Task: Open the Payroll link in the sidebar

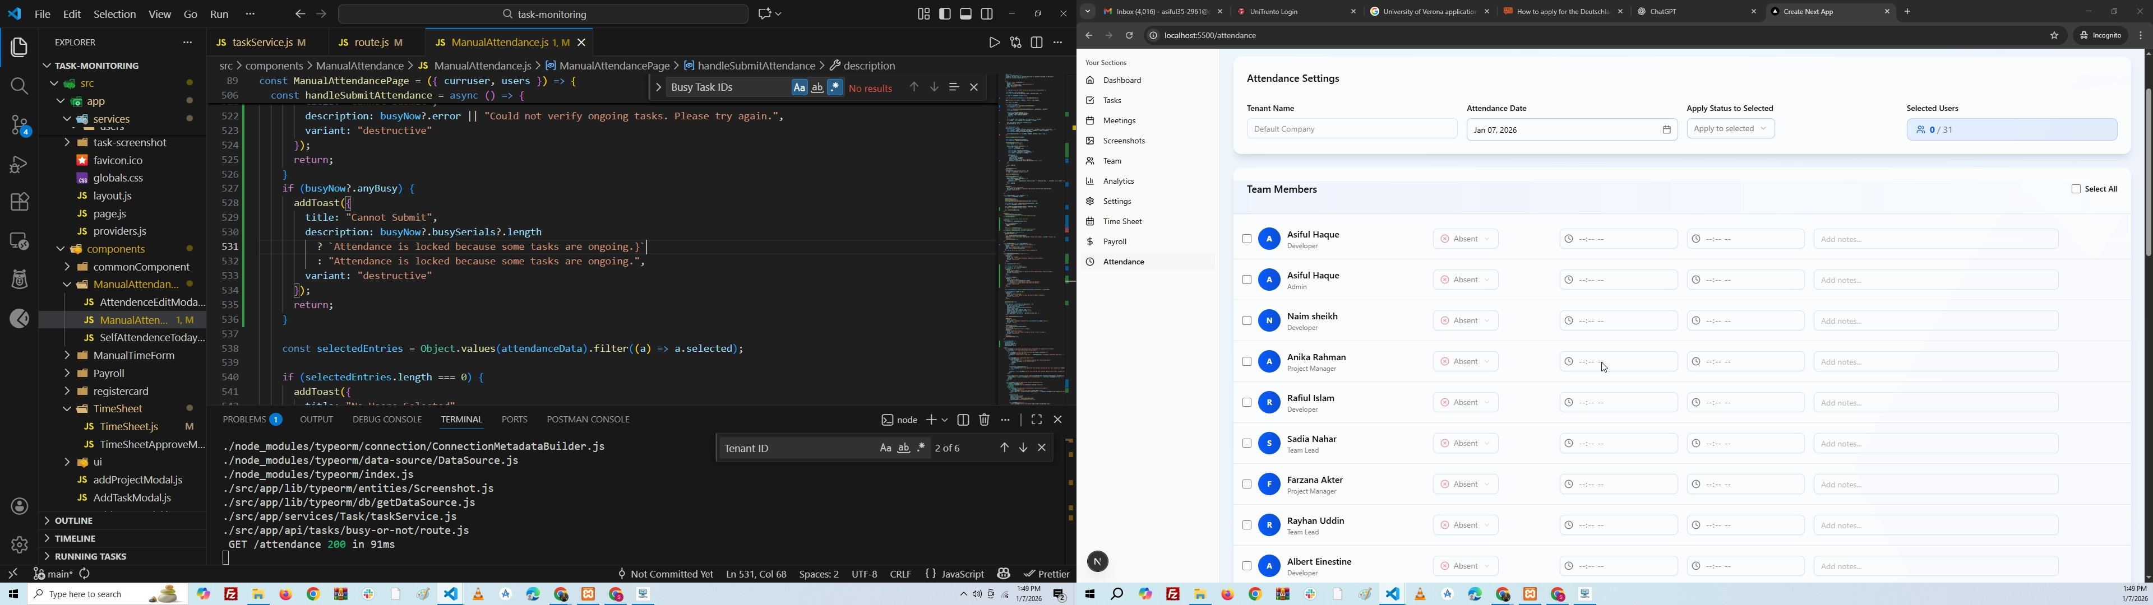Action: 1115,241
